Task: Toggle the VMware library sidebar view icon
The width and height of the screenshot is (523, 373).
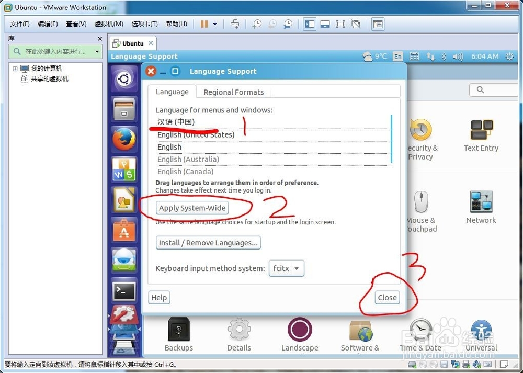Action: tap(310, 24)
